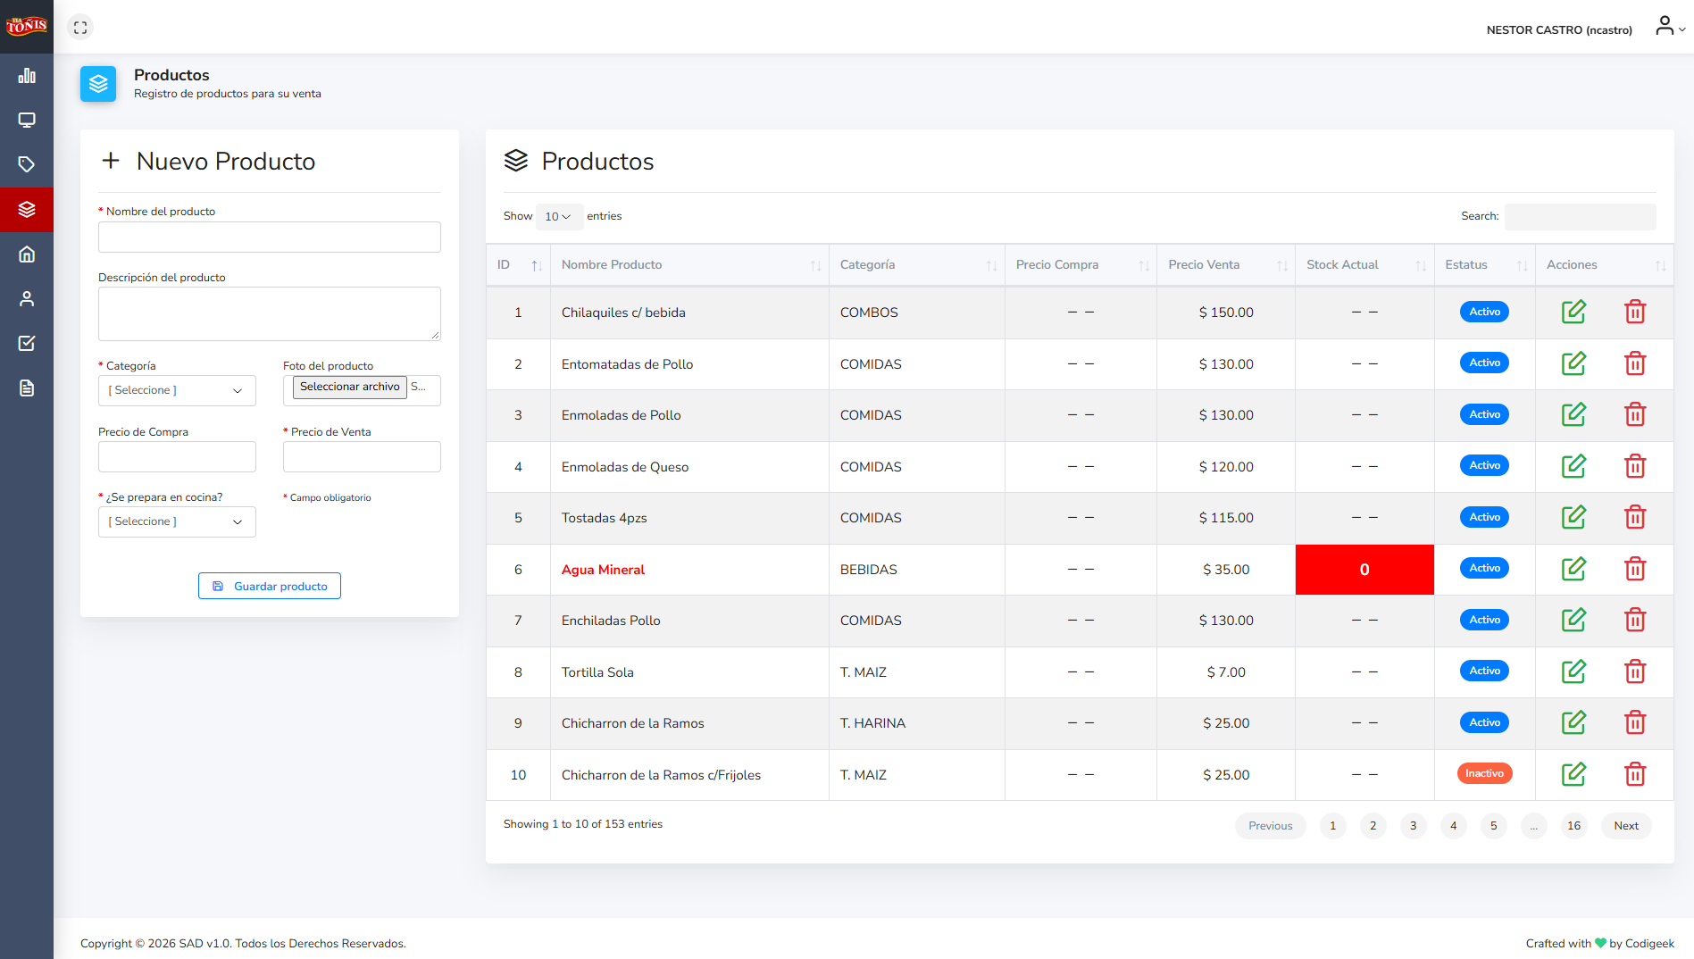Image resolution: width=1694 pixels, height=959 pixels.
Task: Delete the Tortilla Sola product
Action: 1635,671
